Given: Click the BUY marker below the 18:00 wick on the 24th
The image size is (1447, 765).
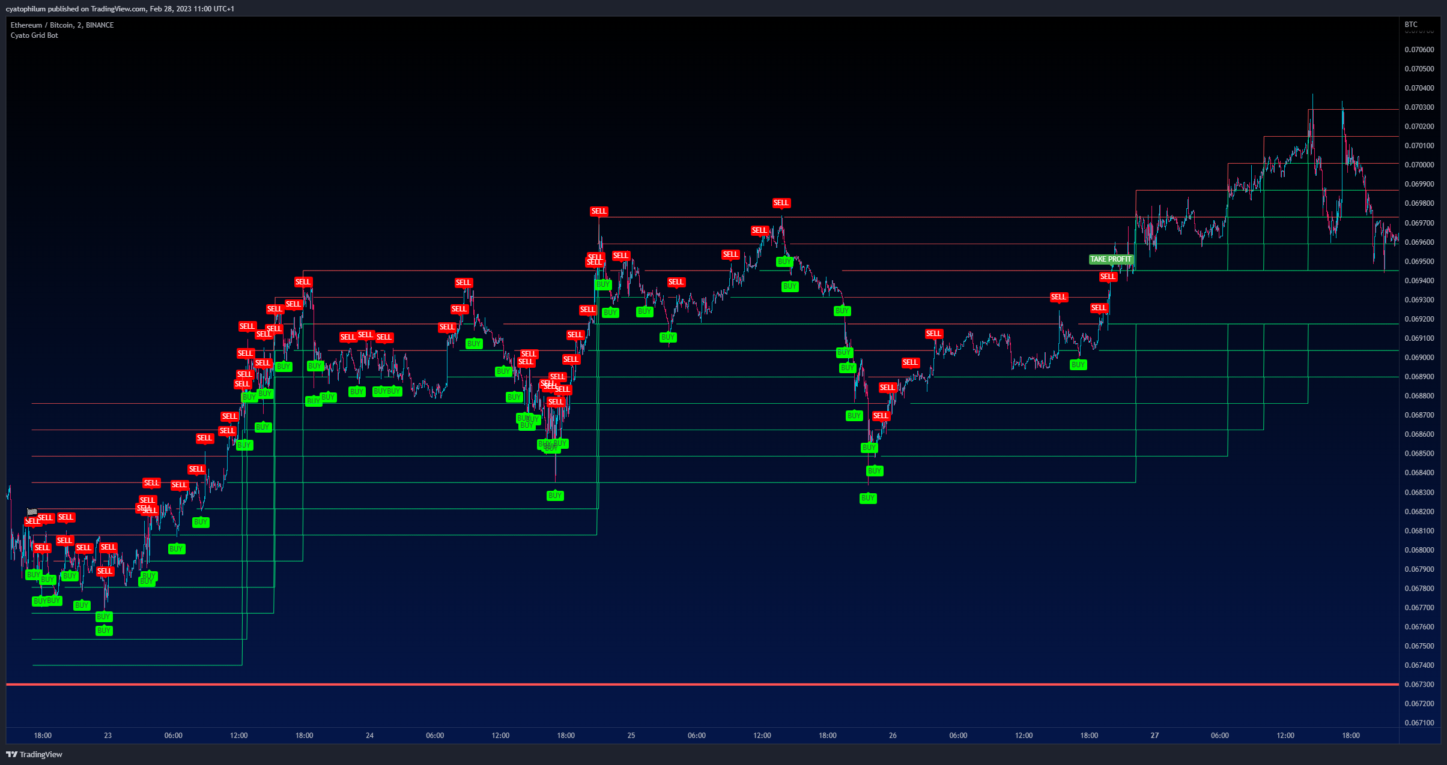Looking at the screenshot, I should coord(555,496).
